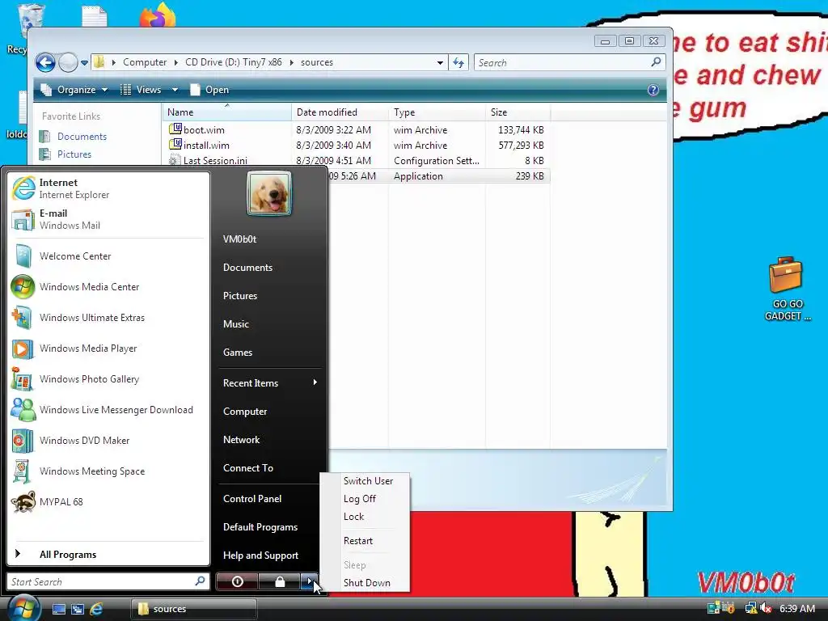This screenshot has height=621, width=828.
Task: Open Default Programs from Start menu
Action: coord(270,527)
